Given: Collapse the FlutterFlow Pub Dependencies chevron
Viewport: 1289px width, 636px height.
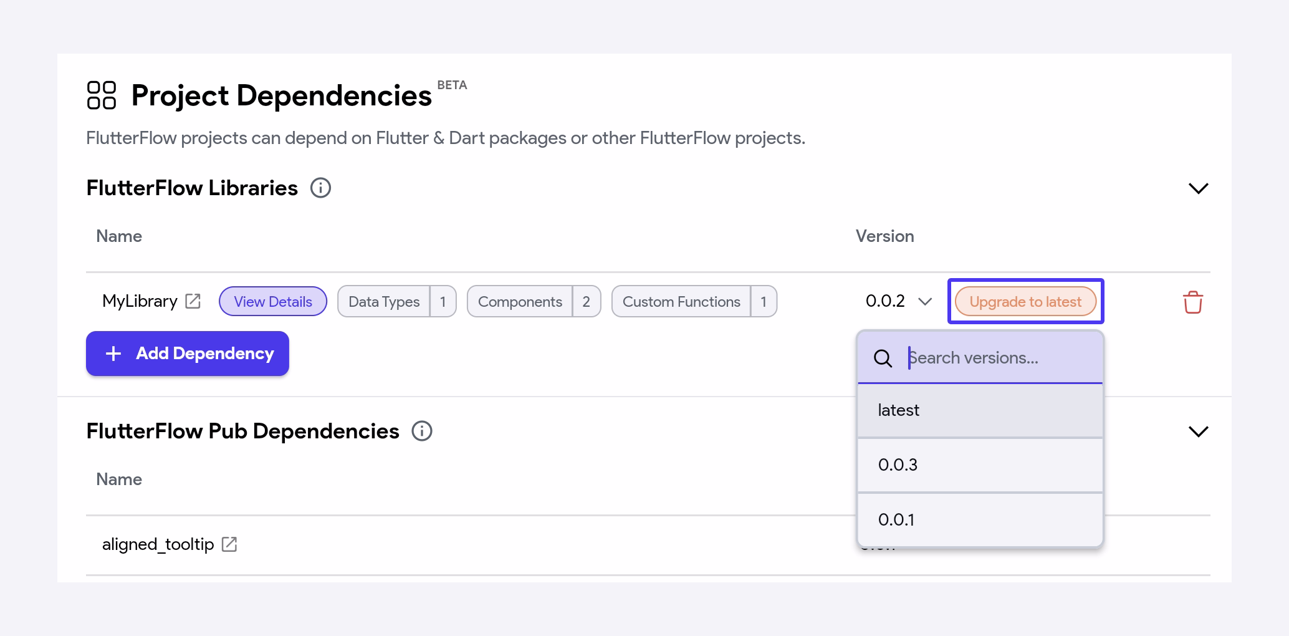Looking at the screenshot, I should pos(1198,431).
